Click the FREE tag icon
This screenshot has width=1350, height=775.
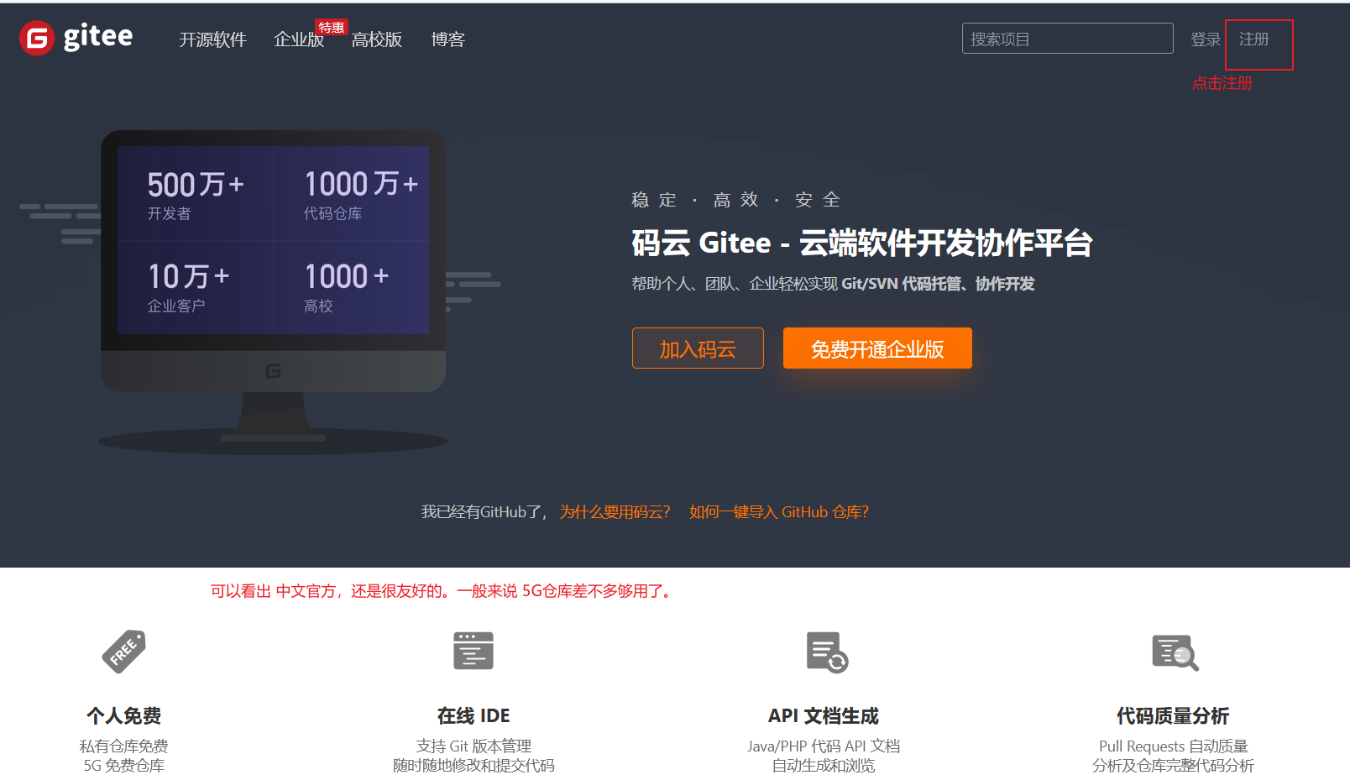[x=124, y=652]
